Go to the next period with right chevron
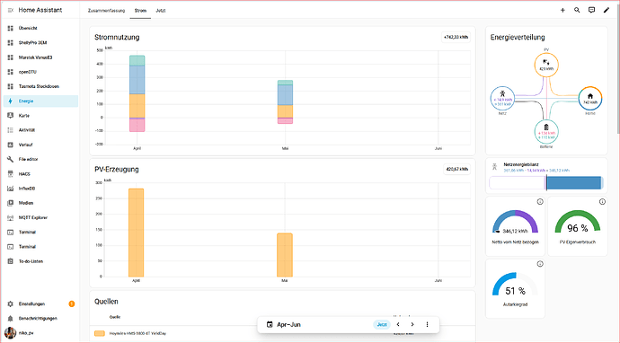 pos(412,324)
